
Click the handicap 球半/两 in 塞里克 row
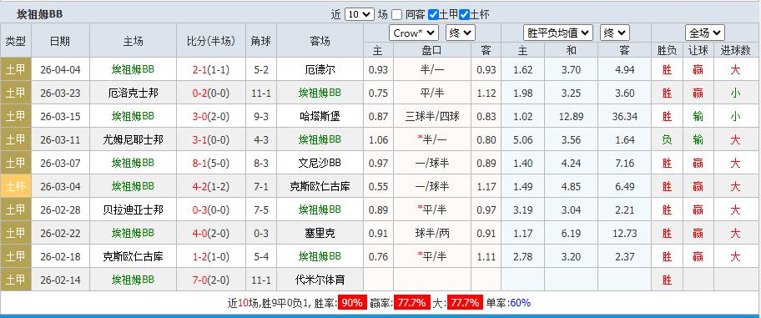[432, 234]
